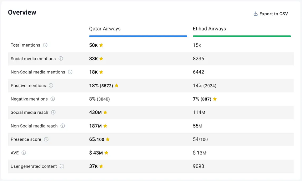Open info icon next to Social media reach
Viewport: 302px width, 181px height.
point(53,112)
